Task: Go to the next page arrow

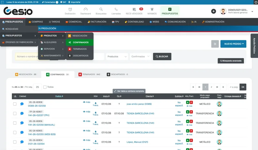Action: click(x=217, y=87)
